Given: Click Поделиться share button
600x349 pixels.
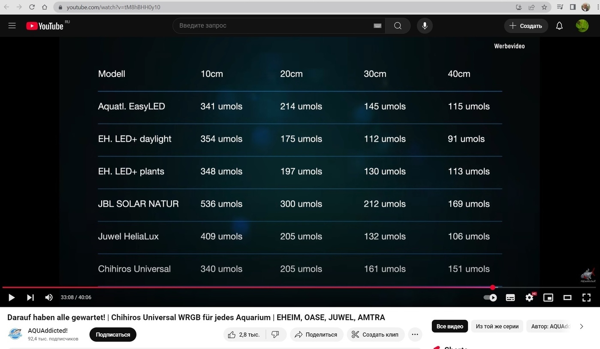Looking at the screenshot, I should click(x=317, y=334).
